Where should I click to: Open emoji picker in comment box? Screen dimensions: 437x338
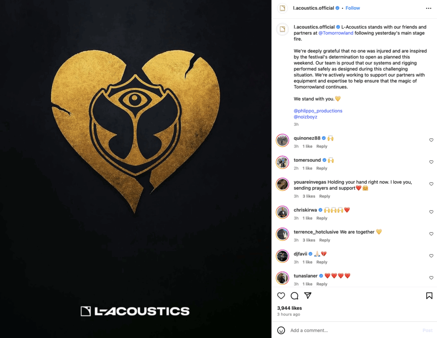(x=281, y=330)
